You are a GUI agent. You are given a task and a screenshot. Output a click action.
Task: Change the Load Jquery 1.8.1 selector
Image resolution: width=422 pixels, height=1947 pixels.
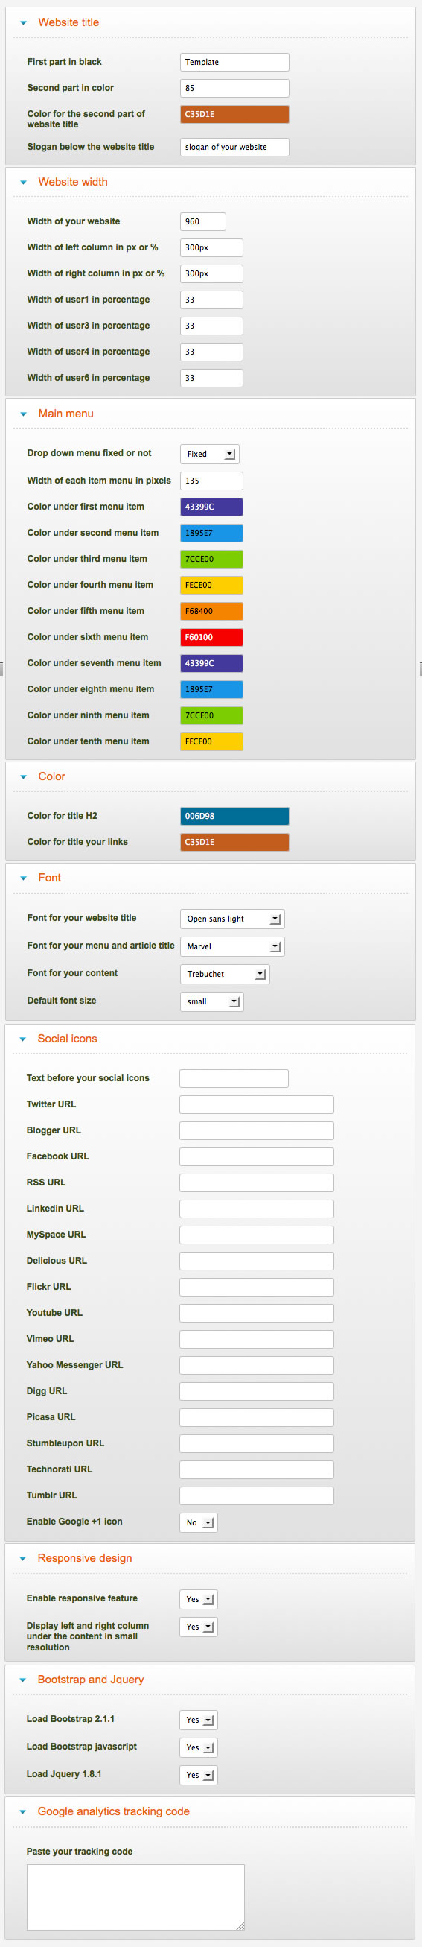point(199,1775)
